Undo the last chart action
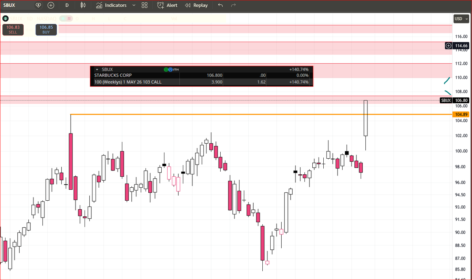The image size is (472, 280). click(220, 5)
